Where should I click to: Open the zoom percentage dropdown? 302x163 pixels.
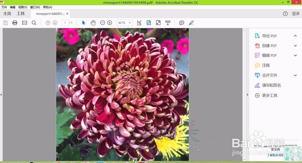tap(130, 23)
